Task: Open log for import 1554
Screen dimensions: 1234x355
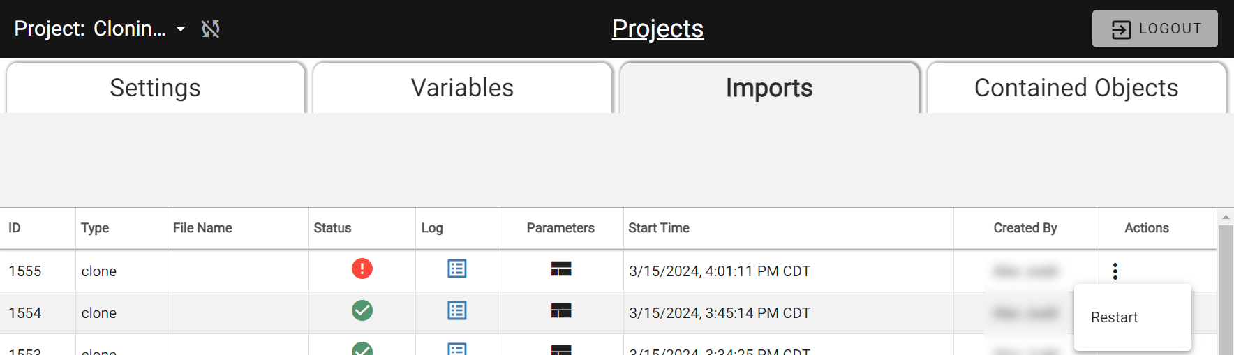Action: click(x=457, y=310)
